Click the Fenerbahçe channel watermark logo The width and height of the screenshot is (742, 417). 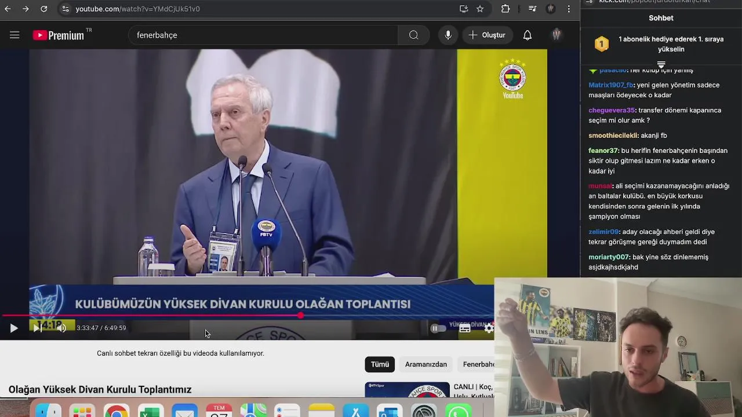tap(512, 78)
